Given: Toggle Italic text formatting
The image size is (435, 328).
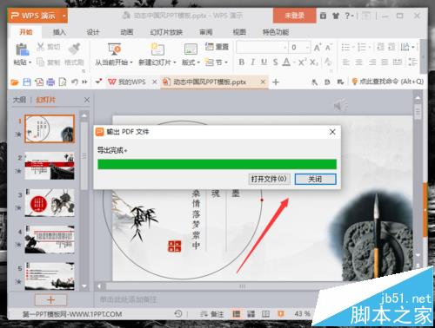Looking at the screenshot, I should pos(253,62).
